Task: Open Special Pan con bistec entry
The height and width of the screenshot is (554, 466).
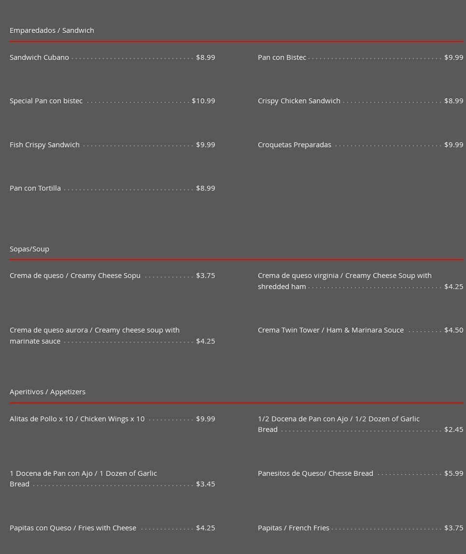Action: pyautogui.click(x=46, y=101)
